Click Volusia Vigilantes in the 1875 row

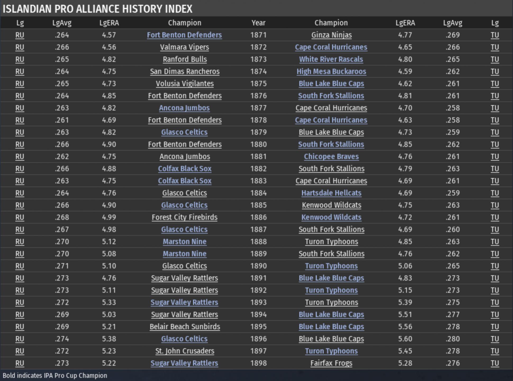[184, 84]
